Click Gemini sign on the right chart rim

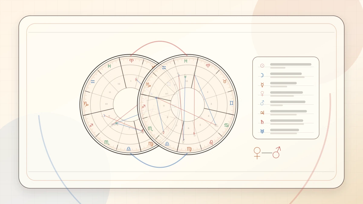click(231, 103)
